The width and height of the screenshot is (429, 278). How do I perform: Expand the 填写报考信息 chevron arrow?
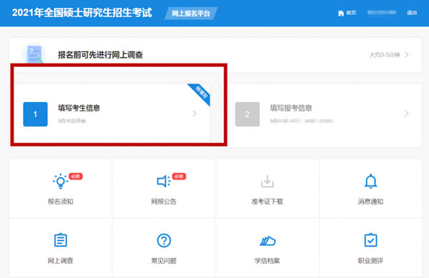(x=406, y=114)
